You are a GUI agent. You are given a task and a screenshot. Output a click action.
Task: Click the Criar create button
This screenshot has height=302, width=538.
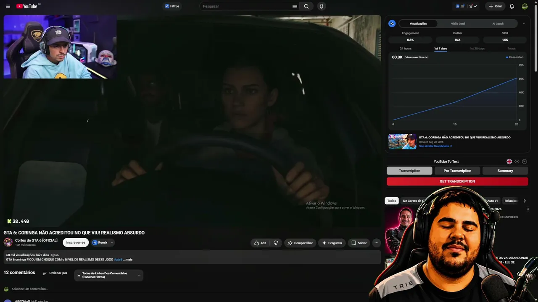[495, 6]
